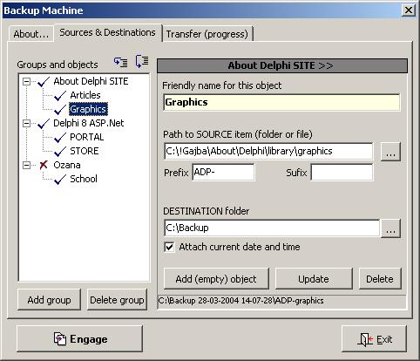The image size is (420, 361).
Task: Uncheck Attach current date and time
Action: (x=169, y=247)
